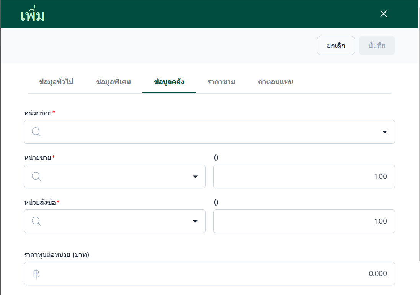This screenshot has width=420, height=295.
Task: Click the search icon in หน่วยสั่งซื้อ field
Action: tap(36, 221)
